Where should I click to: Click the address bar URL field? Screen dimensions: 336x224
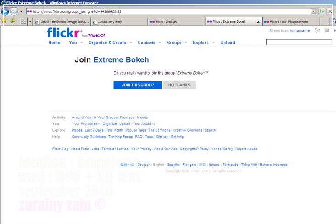168,11
